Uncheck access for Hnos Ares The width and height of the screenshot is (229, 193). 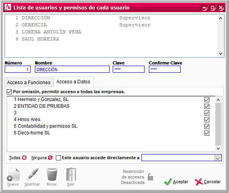[x=207, y=119]
